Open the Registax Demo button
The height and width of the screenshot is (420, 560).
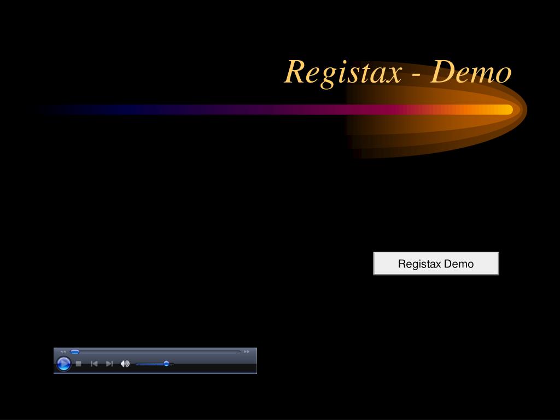[x=436, y=264]
